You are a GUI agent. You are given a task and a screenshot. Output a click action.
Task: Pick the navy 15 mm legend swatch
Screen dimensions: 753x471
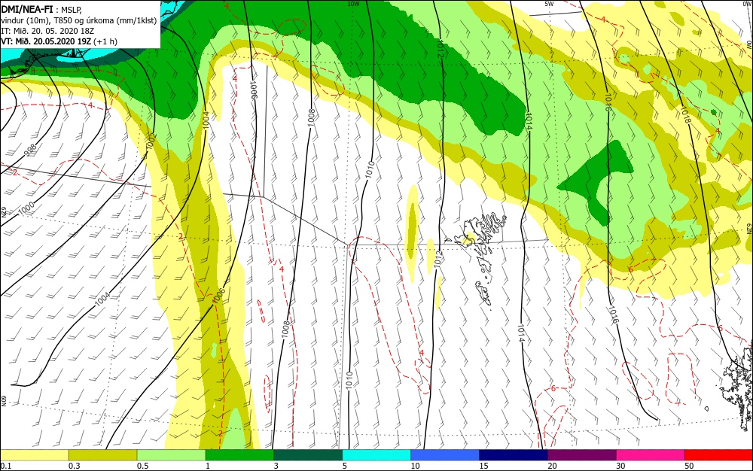click(514, 455)
